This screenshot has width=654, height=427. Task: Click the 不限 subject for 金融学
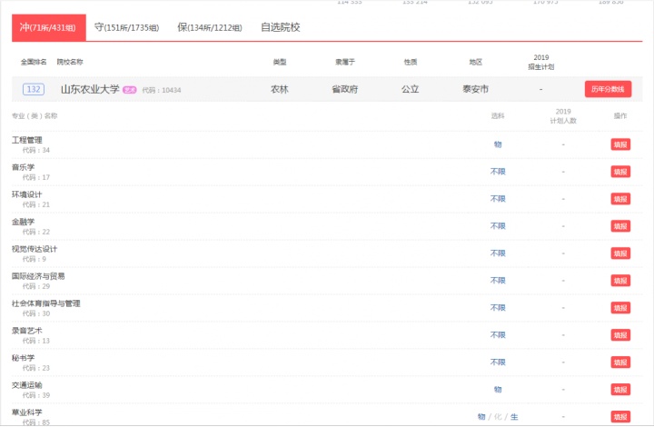498,226
